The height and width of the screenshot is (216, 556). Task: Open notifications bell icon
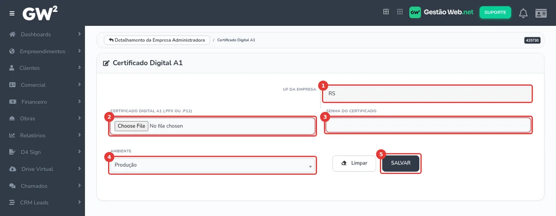click(523, 13)
